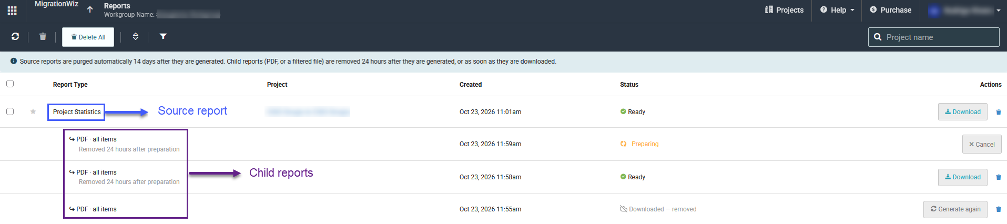The height and width of the screenshot is (224, 1007).
Task: Click the Downloaded — removed status
Action: 663,209
